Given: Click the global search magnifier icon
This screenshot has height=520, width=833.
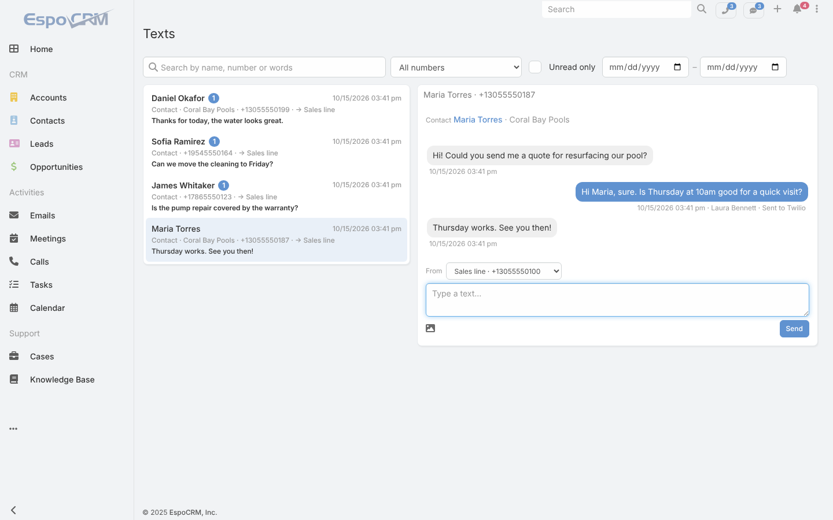Looking at the screenshot, I should click(702, 9).
